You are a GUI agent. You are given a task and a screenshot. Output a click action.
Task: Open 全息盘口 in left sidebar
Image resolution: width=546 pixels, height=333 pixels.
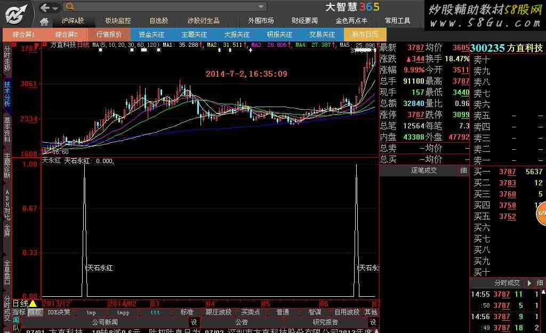click(x=7, y=272)
